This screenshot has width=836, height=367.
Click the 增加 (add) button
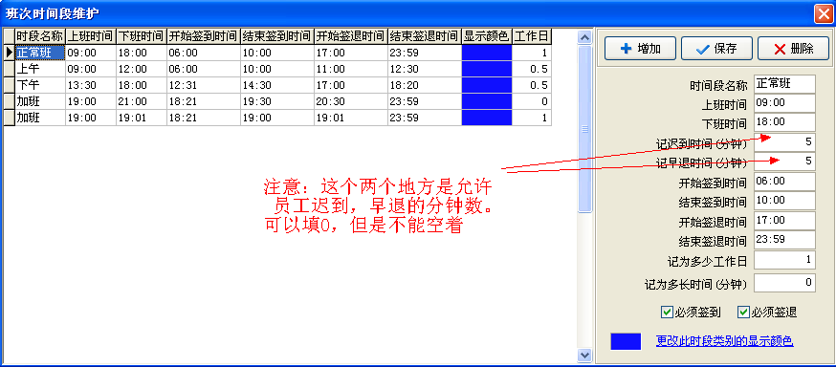point(640,49)
